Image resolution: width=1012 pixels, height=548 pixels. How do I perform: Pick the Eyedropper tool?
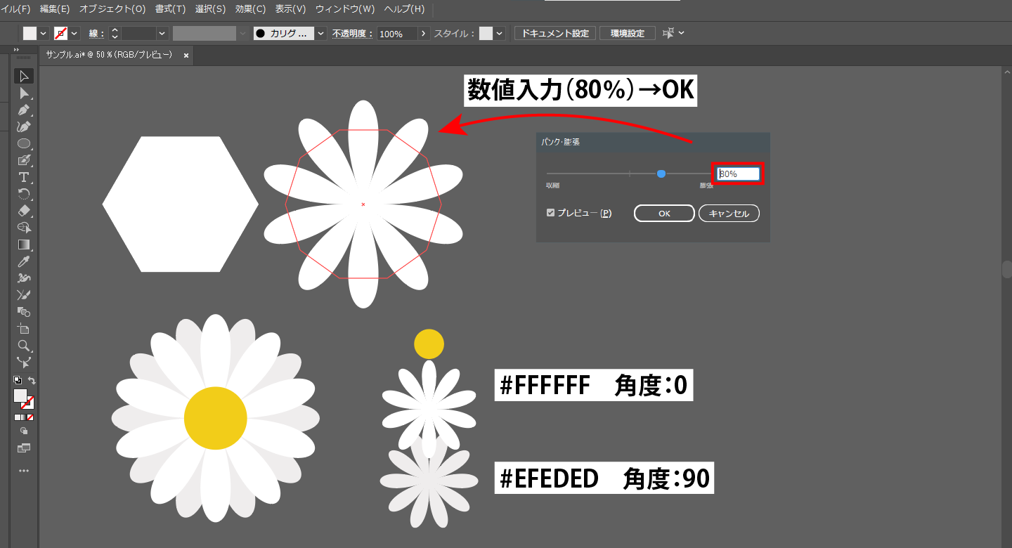click(x=24, y=261)
